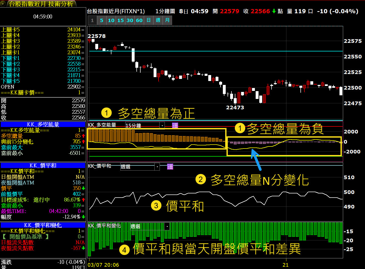Click the red up arrow beside 目標達成% 86.67%
The width and height of the screenshot is (365, 269).
tap(83, 200)
